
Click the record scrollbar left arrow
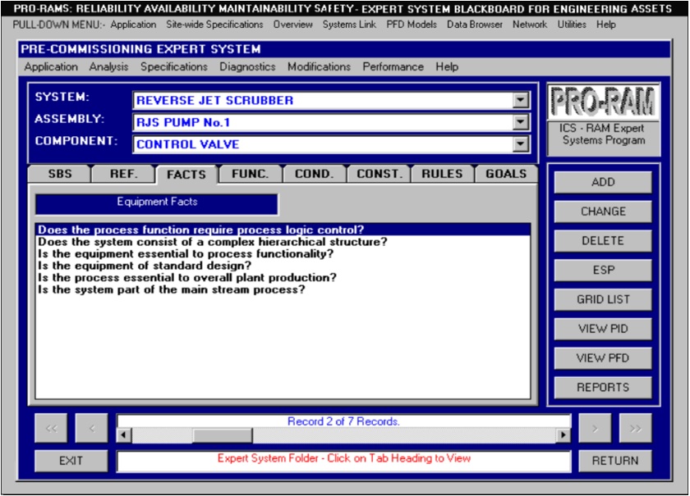pos(124,435)
